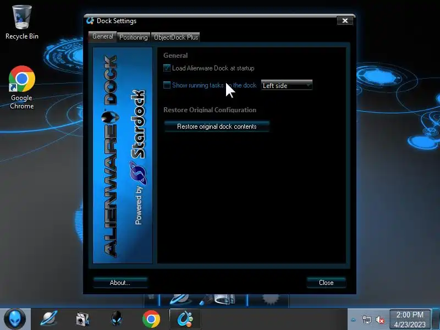Open the media library taskbar icon
Viewport: 440px width, 330px height.
tap(82, 320)
